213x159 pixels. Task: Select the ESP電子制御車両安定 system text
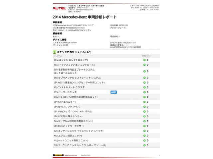point(74,71)
